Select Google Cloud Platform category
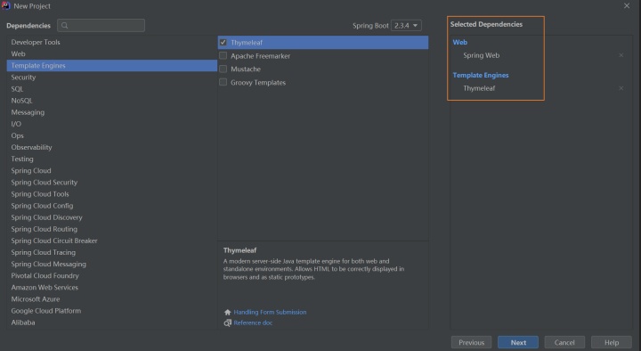This screenshot has width=641, height=351. point(112,311)
